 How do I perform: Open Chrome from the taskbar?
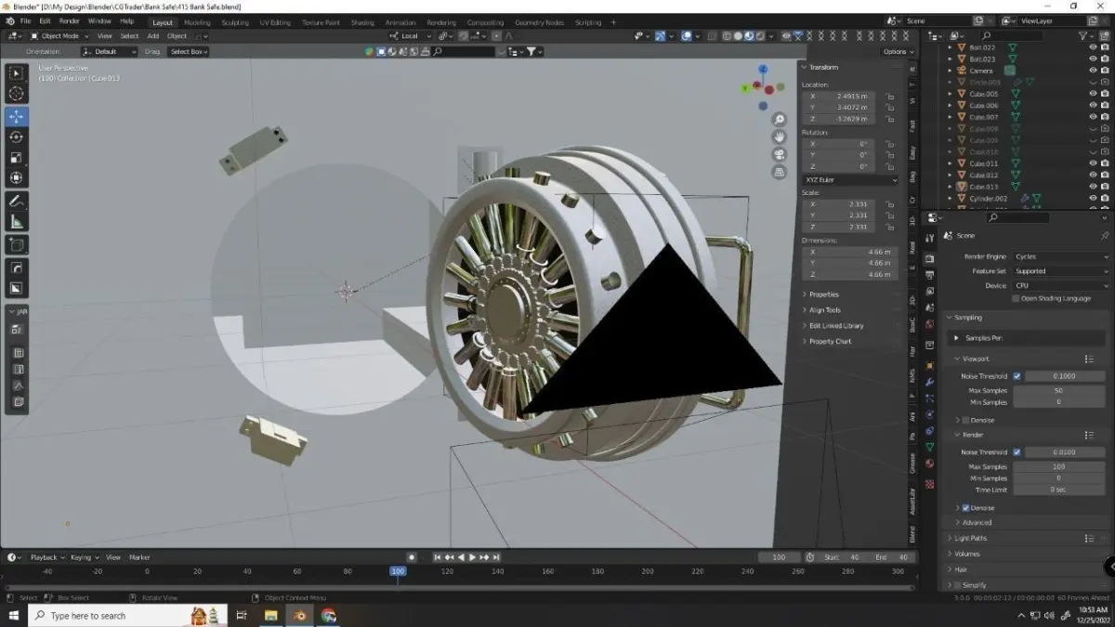pyautogui.click(x=328, y=615)
